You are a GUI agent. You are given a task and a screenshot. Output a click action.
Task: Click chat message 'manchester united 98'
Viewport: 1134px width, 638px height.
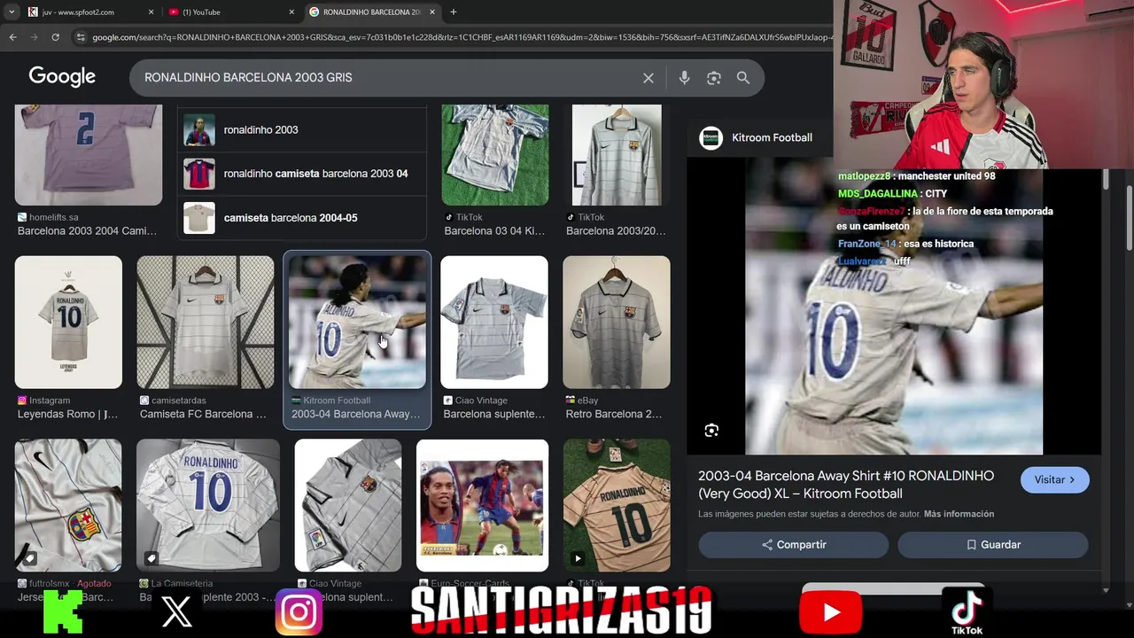(946, 176)
